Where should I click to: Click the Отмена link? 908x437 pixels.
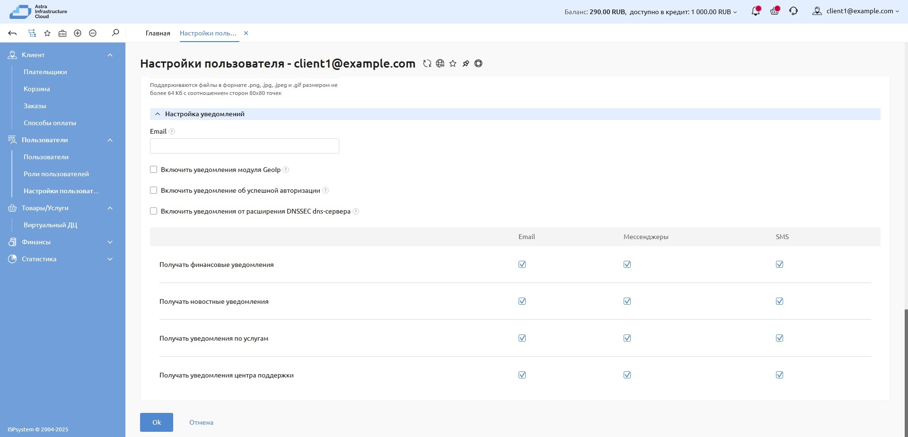[201, 422]
